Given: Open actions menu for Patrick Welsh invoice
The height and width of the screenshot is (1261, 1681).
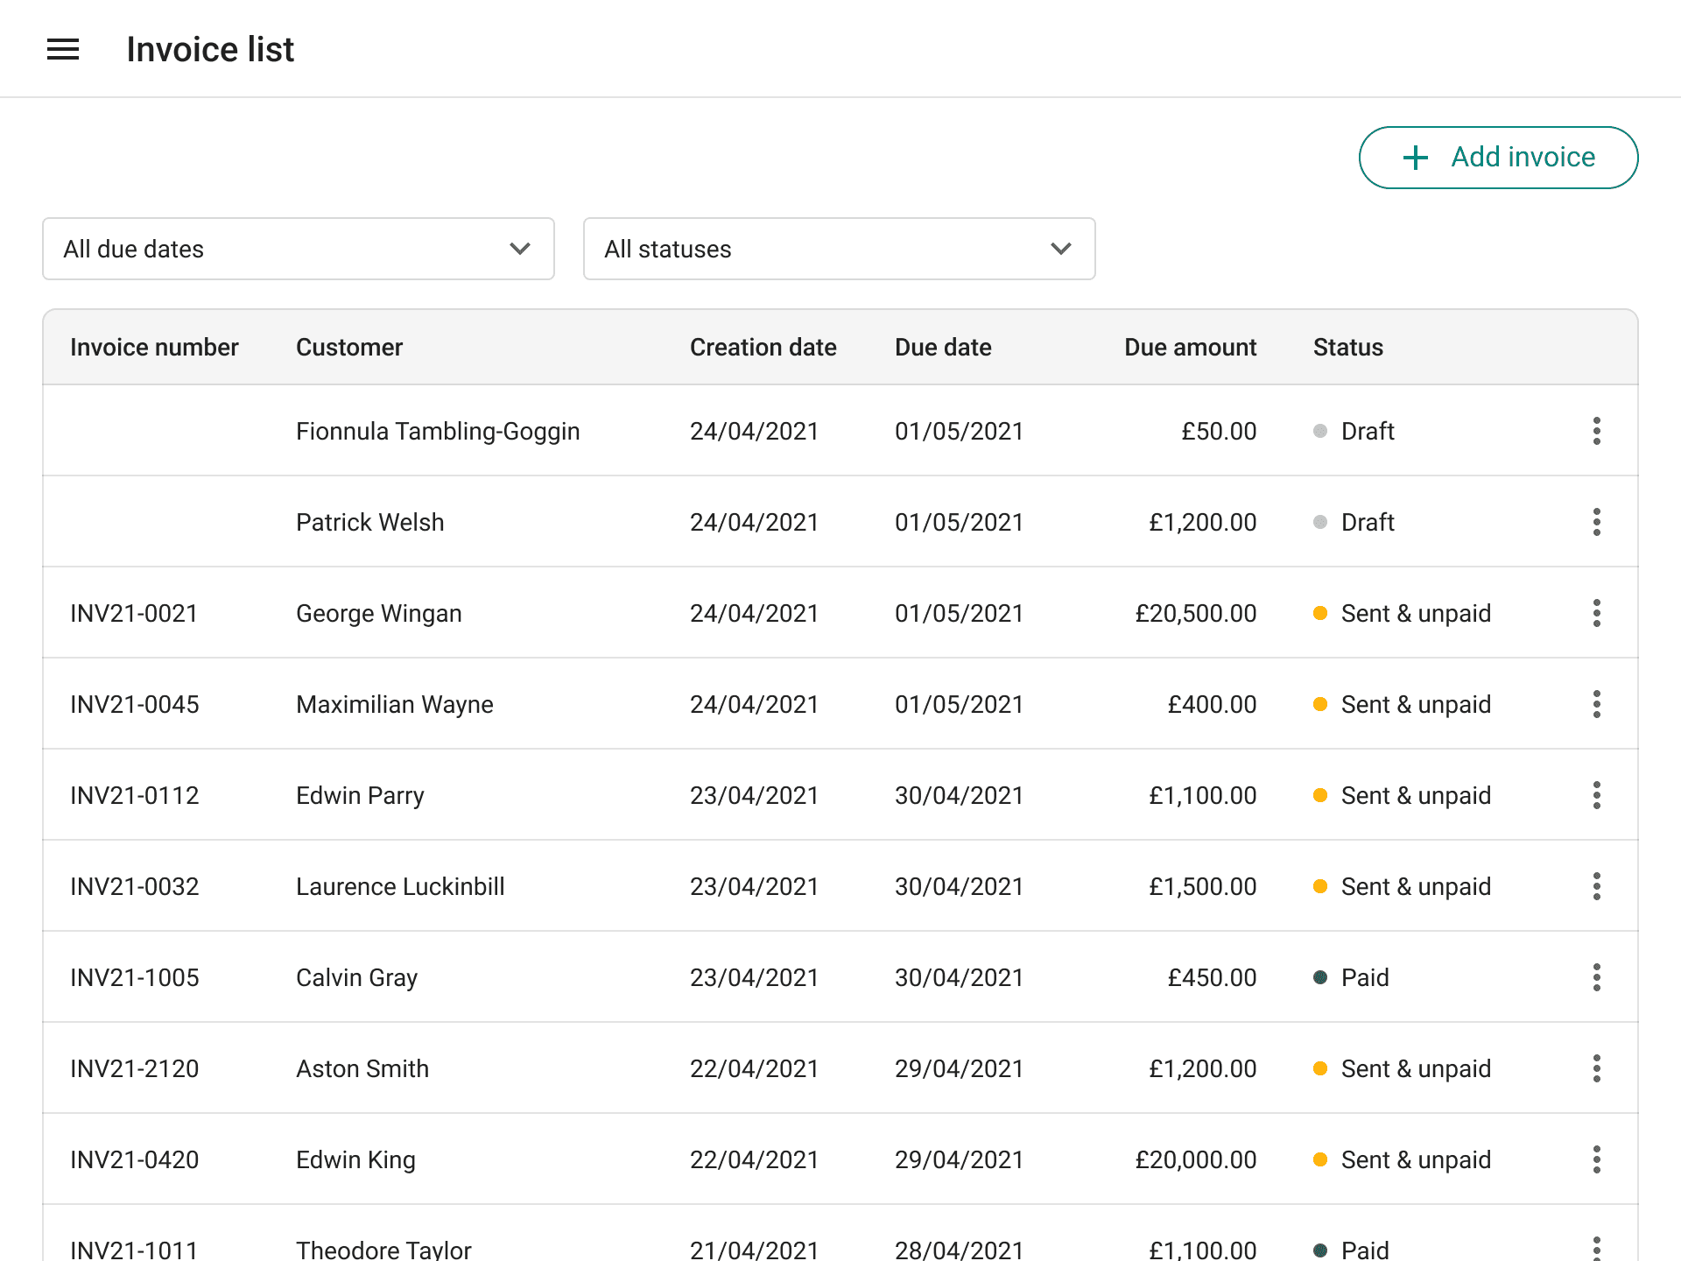Looking at the screenshot, I should point(1596,522).
